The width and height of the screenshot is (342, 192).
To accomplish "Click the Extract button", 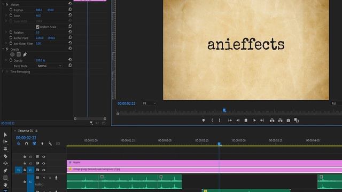I will coord(280,120).
